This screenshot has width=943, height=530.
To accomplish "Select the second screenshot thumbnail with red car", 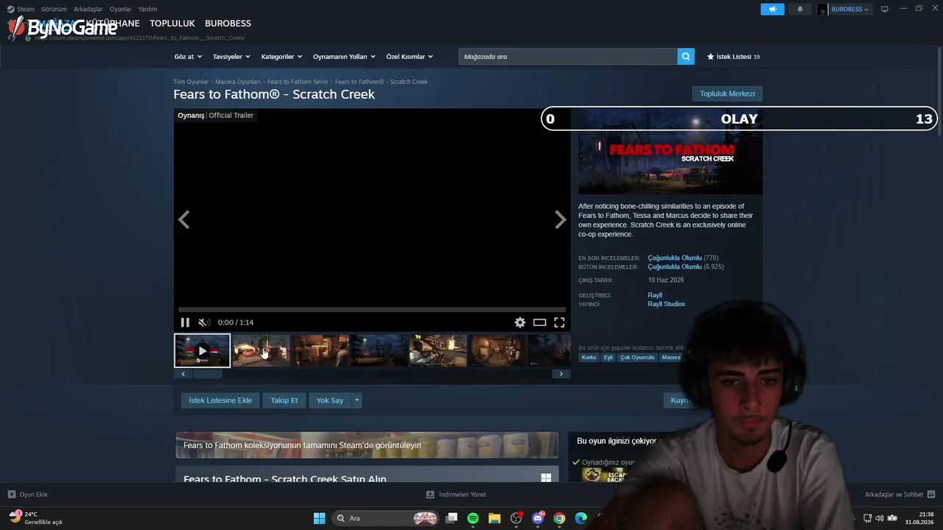I will (x=262, y=350).
